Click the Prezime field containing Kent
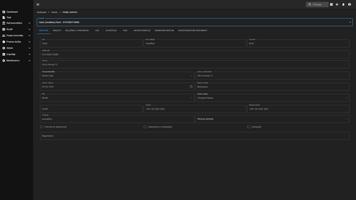The width and height of the screenshot is (356, 200). (298, 43)
